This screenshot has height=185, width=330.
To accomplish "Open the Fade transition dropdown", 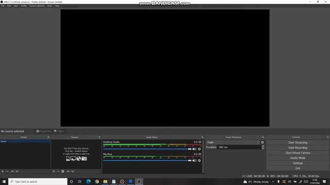I will [x=233, y=142].
